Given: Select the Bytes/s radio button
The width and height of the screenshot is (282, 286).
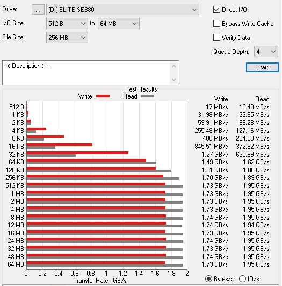Looking at the screenshot, I should point(208,278).
